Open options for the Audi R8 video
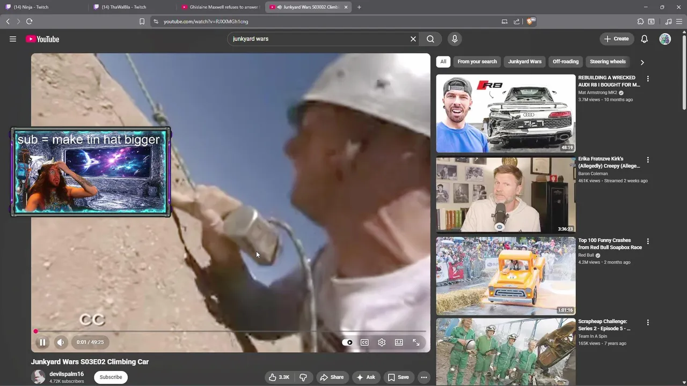687x386 pixels. tap(648, 79)
